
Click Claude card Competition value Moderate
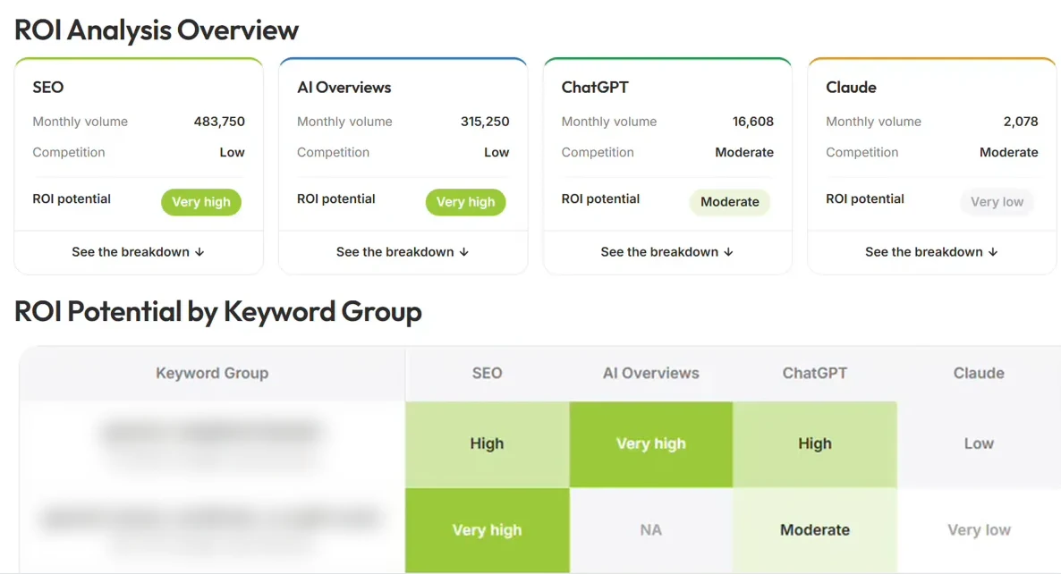(x=1009, y=152)
